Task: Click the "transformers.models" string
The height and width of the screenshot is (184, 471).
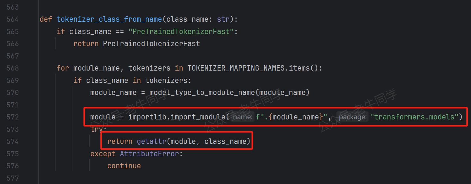Action: coord(414,117)
